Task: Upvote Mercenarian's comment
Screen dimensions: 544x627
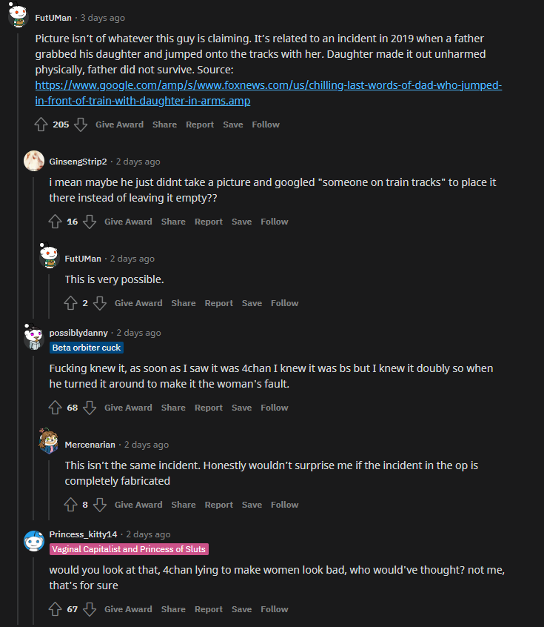Action: tap(71, 505)
